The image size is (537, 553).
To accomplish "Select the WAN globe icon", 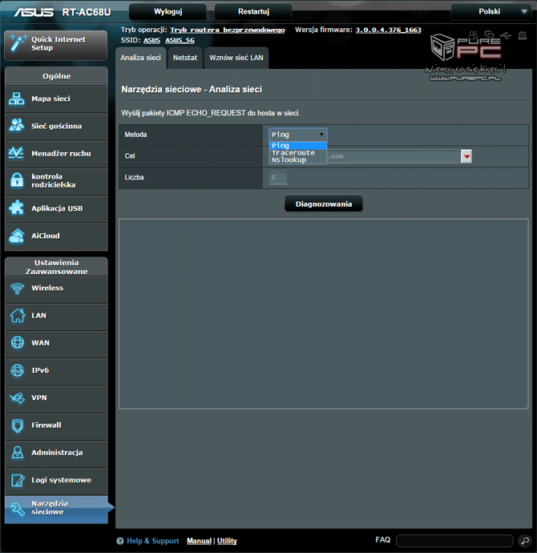I will point(17,342).
